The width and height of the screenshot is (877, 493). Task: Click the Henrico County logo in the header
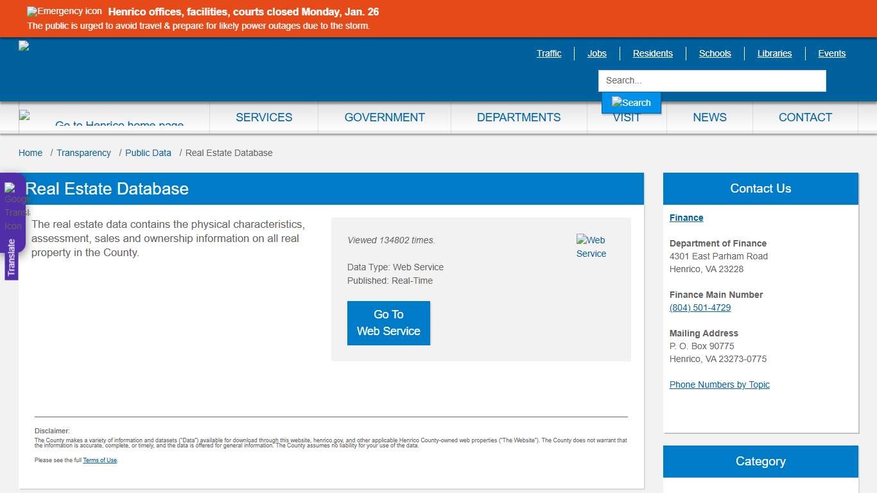coord(23,45)
